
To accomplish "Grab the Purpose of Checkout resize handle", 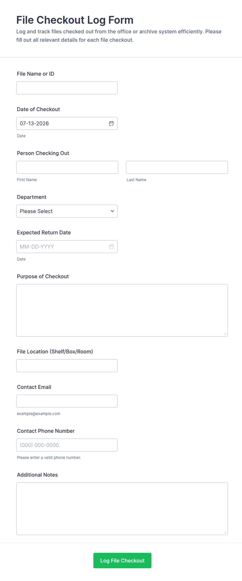I will pos(225,334).
